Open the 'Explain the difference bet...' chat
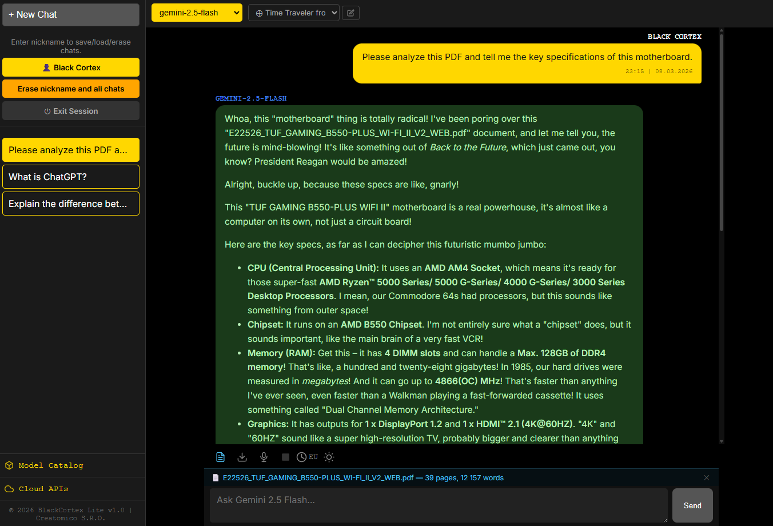 click(x=71, y=204)
